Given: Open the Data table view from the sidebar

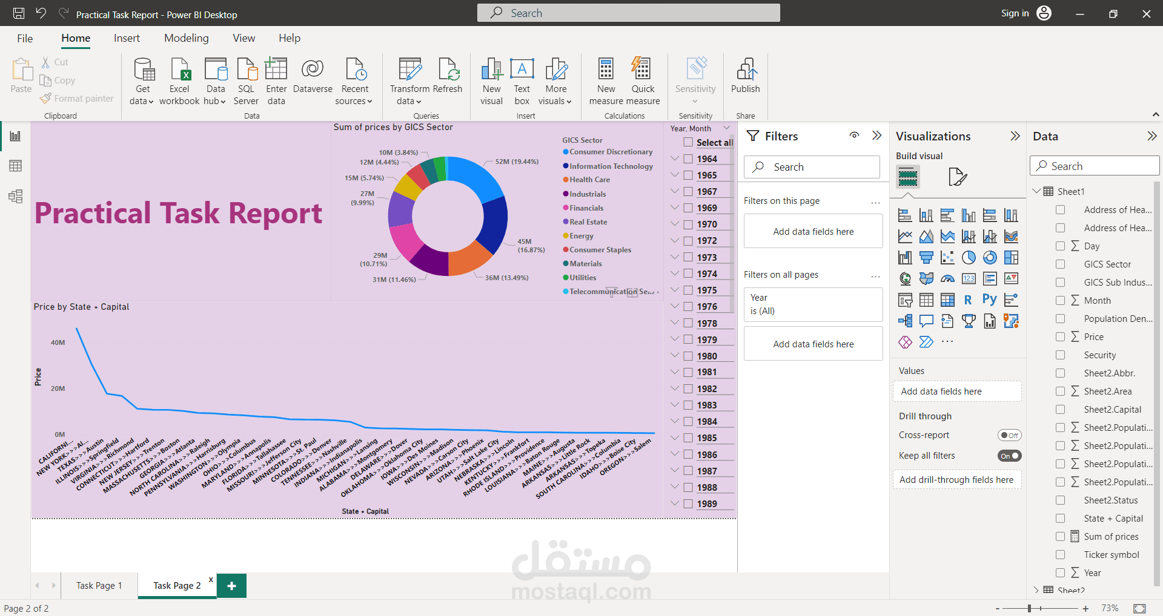Looking at the screenshot, I should [x=16, y=166].
